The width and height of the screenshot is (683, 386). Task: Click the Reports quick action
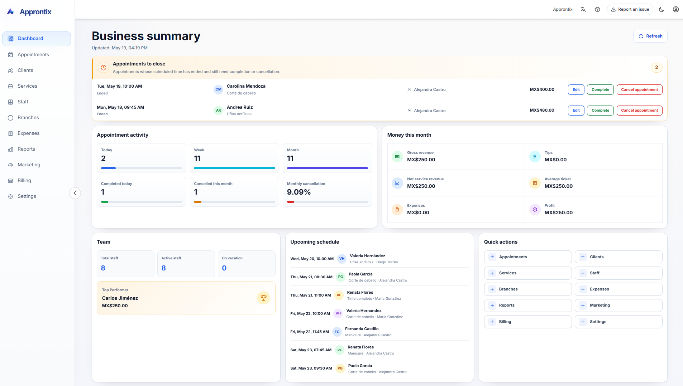point(528,306)
